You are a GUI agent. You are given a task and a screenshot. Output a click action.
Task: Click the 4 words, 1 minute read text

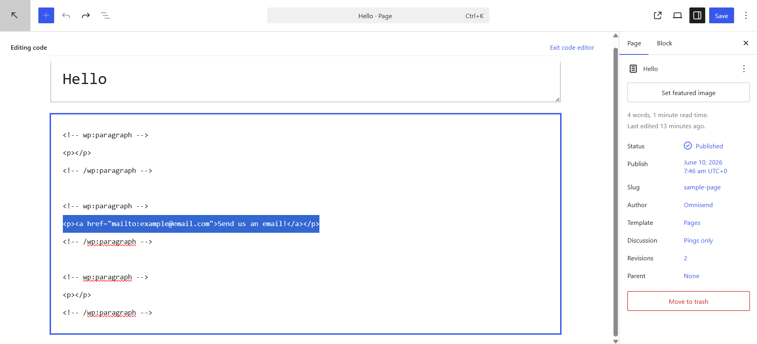pos(668,115)
